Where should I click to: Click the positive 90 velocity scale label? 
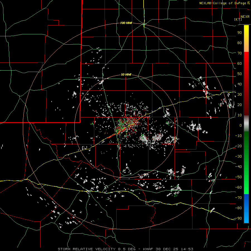pyautogui.click(x=240, y=33)
